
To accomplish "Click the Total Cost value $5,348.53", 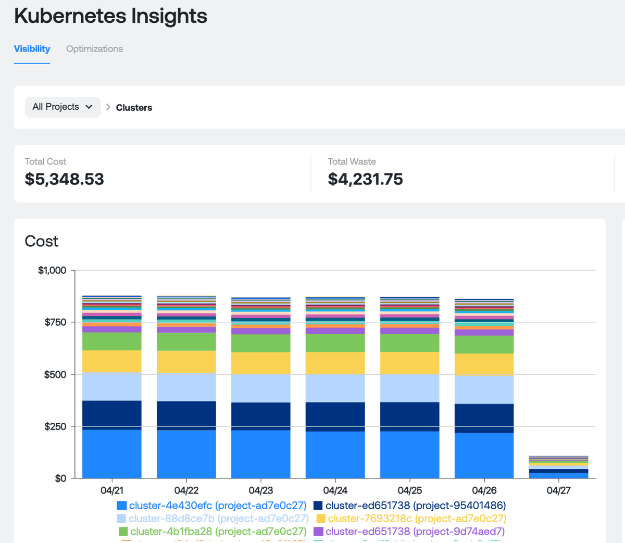I will tap(65, 179).
